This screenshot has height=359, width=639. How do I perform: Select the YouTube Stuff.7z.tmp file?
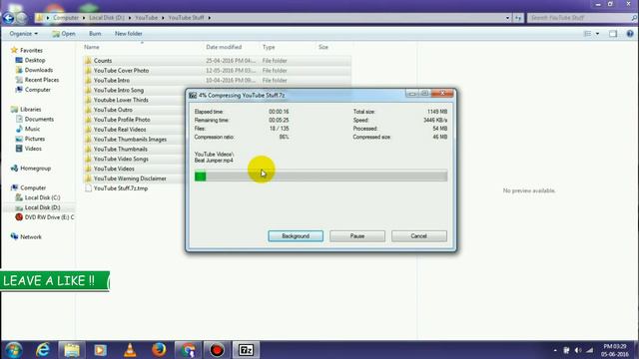click(121, 188)
